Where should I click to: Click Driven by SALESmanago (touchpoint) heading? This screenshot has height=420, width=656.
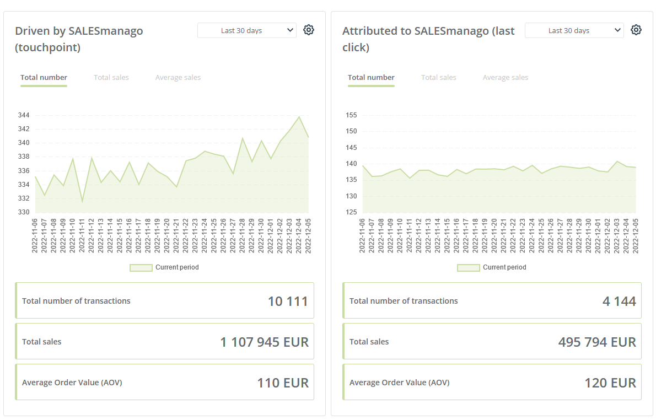pos(79,39)
